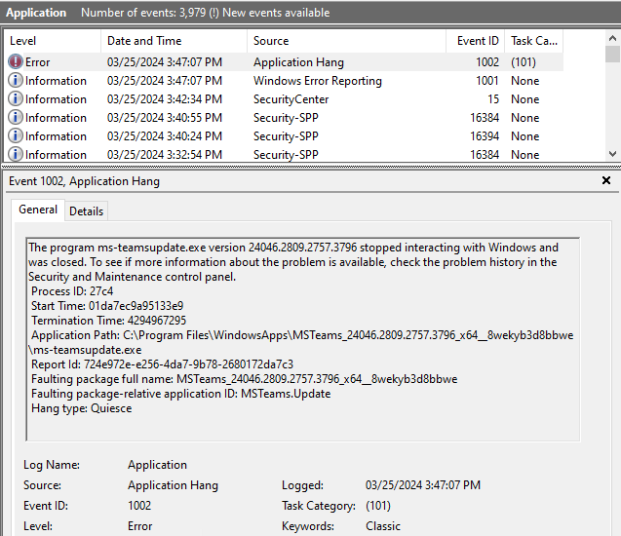Click the 'Event 1002, Application Hang' pane title
Screen dimensions: 621x536
click(84, 181)
